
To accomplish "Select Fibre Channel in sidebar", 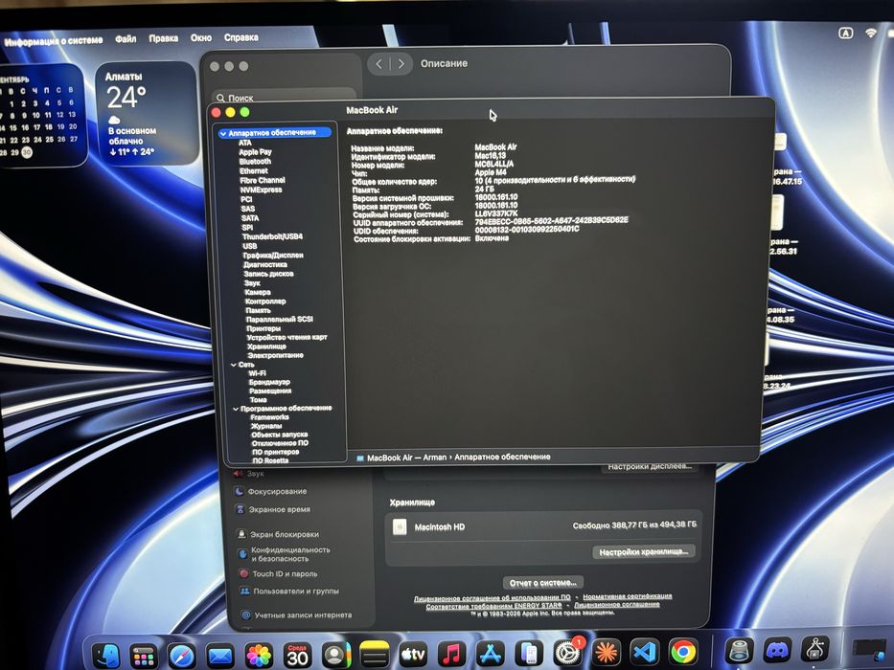I will 263,180.
